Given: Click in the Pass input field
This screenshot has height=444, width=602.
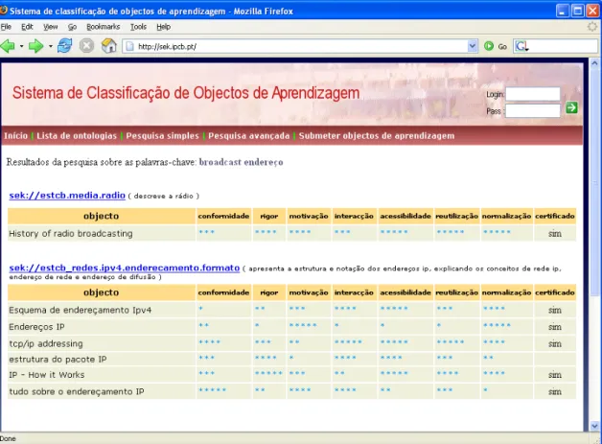Looking at the screenshot, I should [533, 111].
